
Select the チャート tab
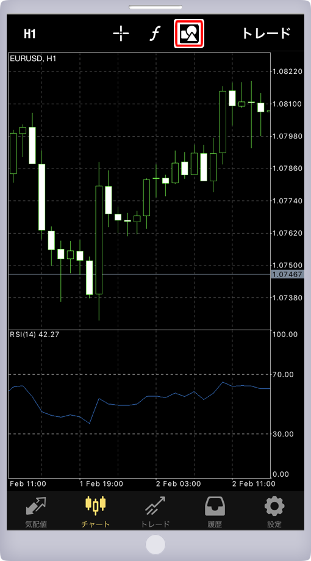point(96,512)
